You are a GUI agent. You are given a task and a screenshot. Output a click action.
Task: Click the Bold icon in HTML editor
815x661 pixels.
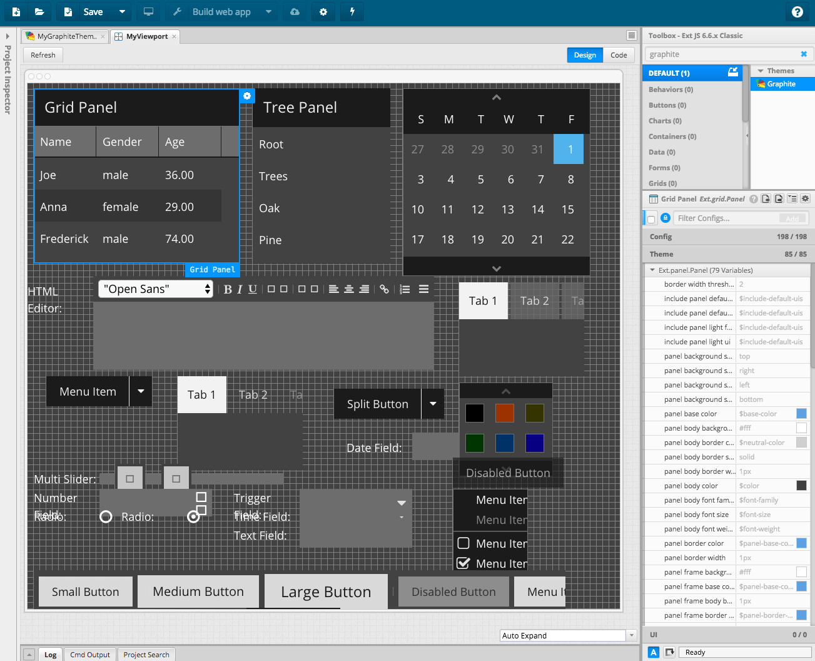[228, 289]
